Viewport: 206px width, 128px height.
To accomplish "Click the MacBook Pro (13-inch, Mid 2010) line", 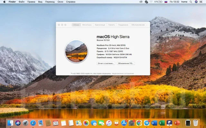I will tap(111, 45).
